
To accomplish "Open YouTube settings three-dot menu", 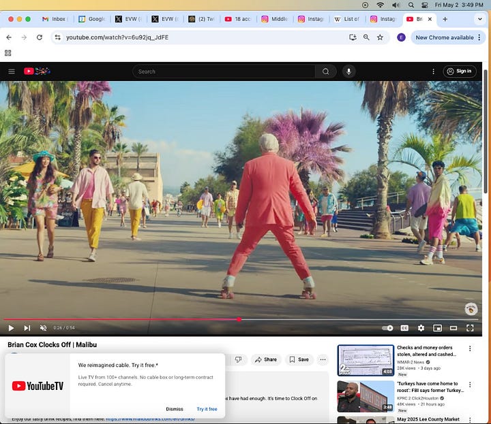I will click(x=433, y=71).
